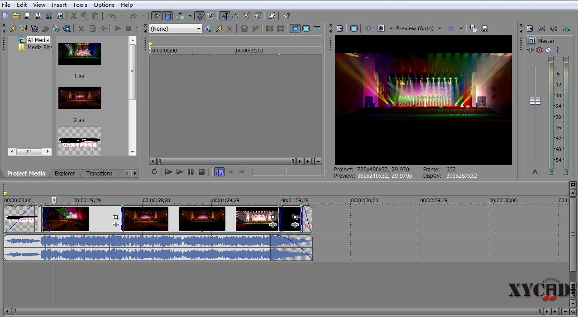Image resolution: width=578 pixels, height=317 pixels.
Task: Play the trimmer from start
Action: (x=168, y=172)
